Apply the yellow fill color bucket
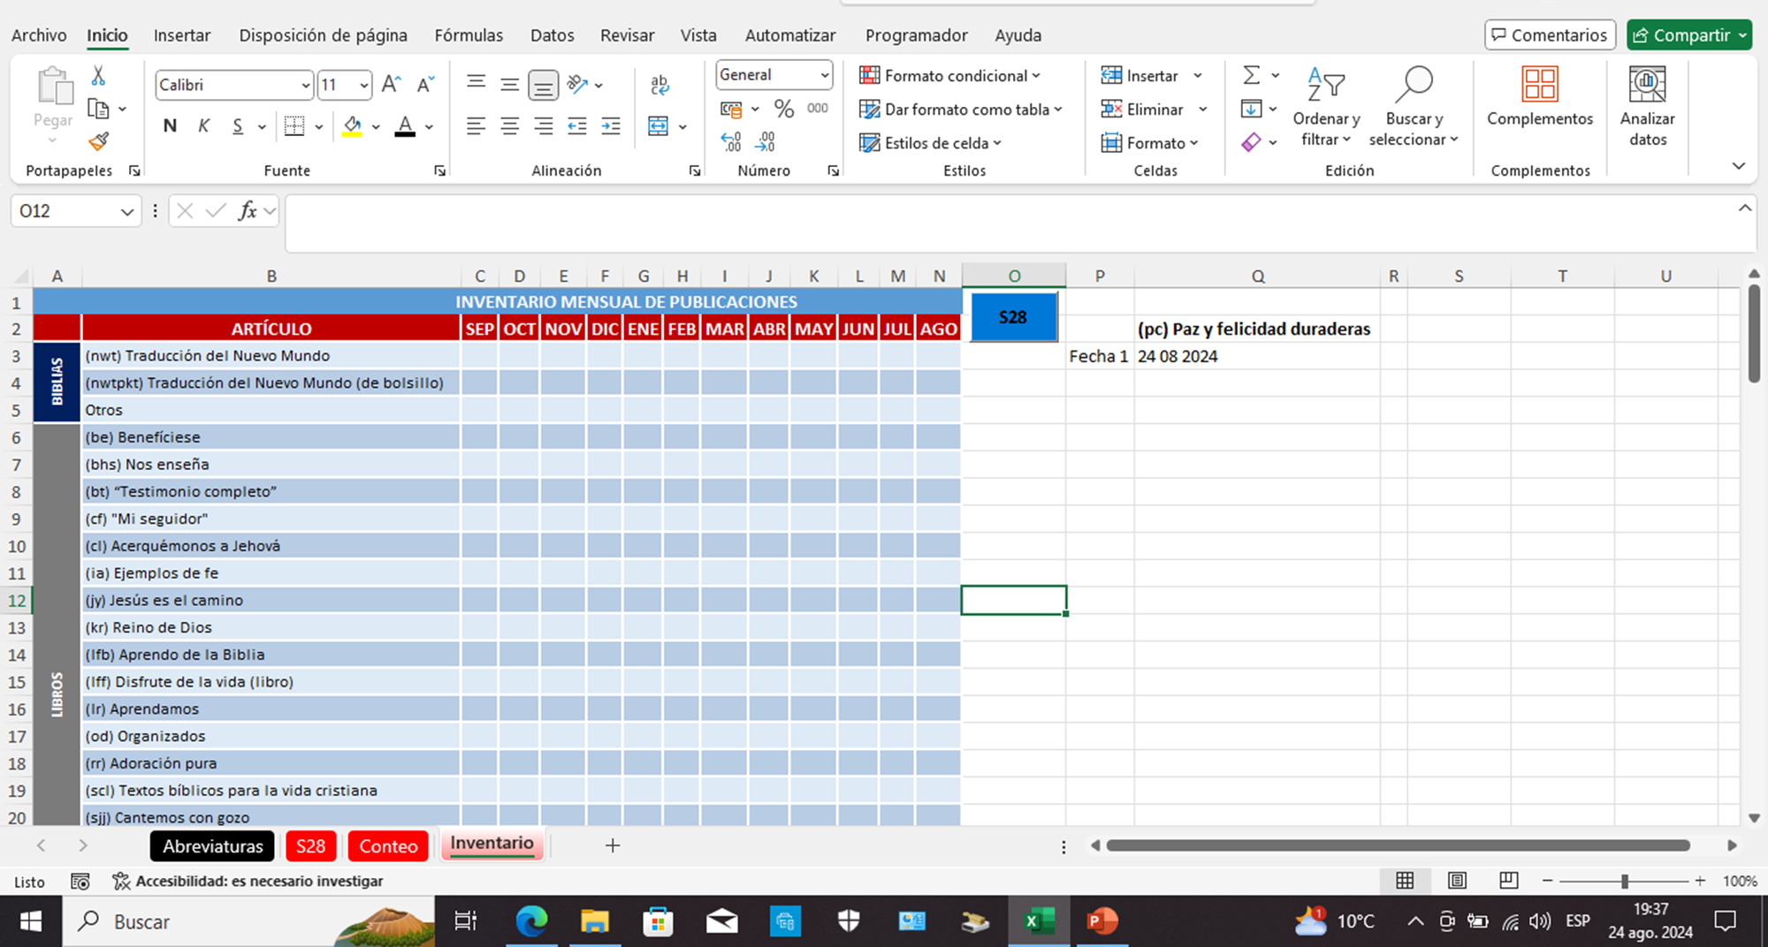 [352, 126]
